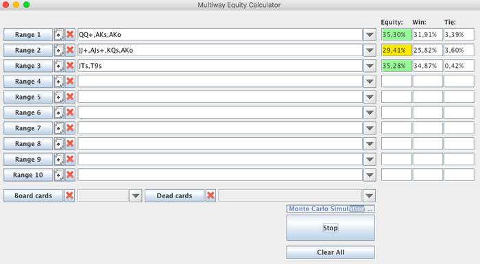Open card picker icon for Range 5

tap(59, 97)
